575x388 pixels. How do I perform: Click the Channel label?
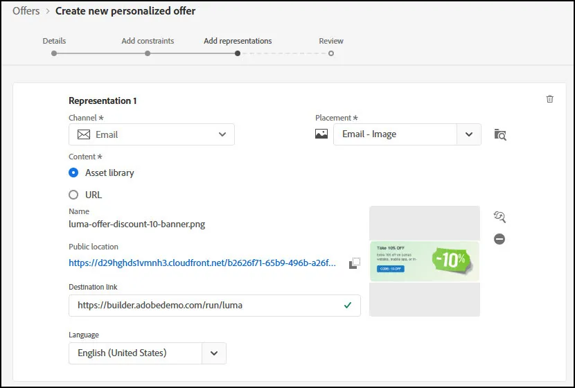86,118
